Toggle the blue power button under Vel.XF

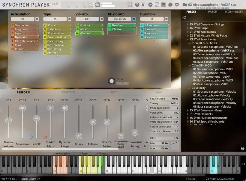(31, 137)
